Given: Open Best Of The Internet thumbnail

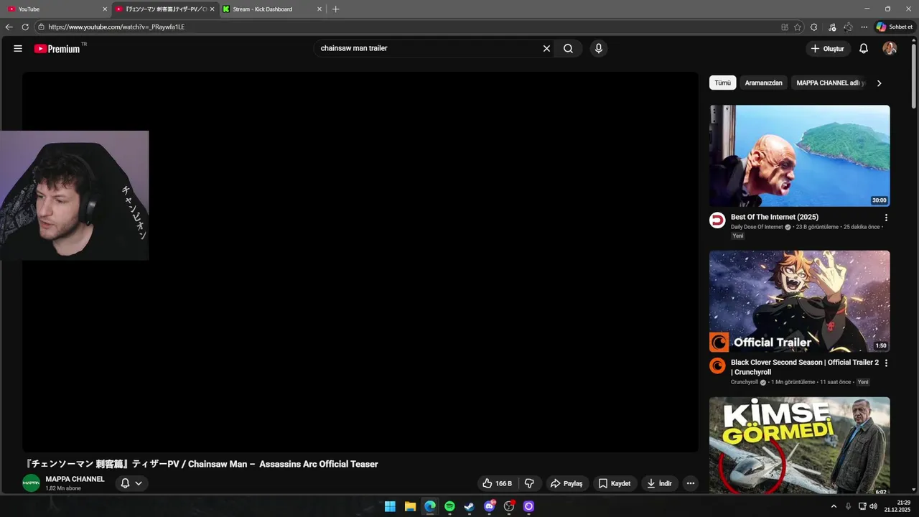Looking at the screenshot, I should (799, 156).
